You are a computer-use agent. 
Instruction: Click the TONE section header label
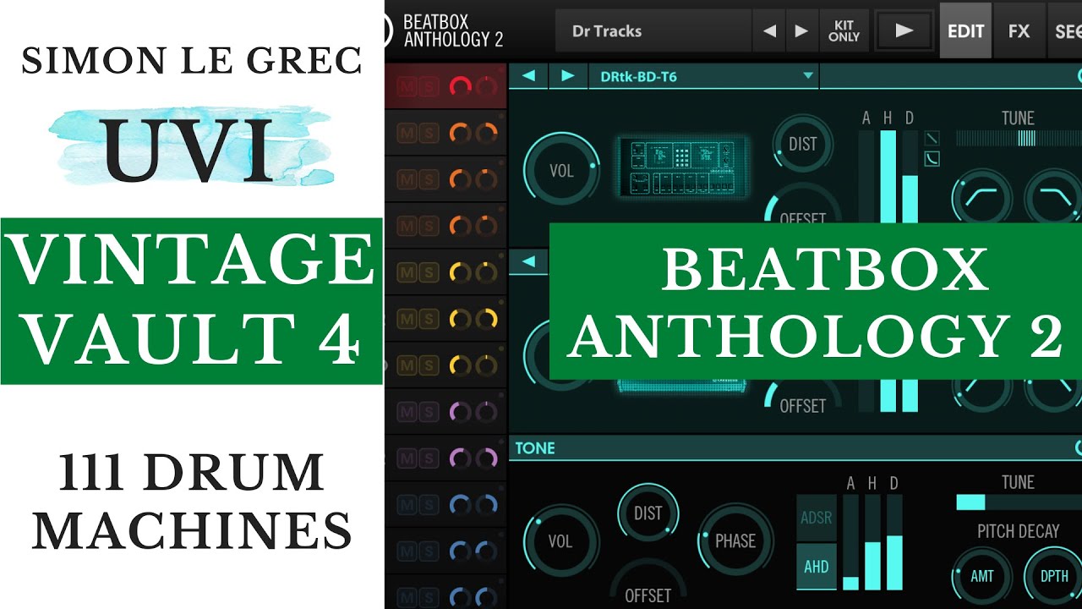tap(535, 448)
